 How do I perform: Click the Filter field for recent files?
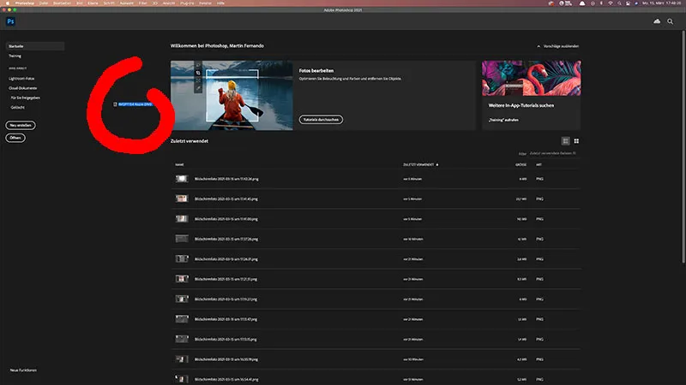[553, 154]
